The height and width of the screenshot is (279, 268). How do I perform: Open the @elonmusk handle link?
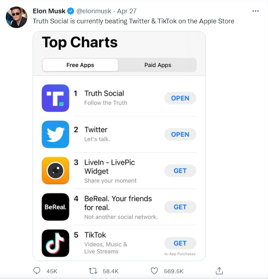click(x=94, y=11)
